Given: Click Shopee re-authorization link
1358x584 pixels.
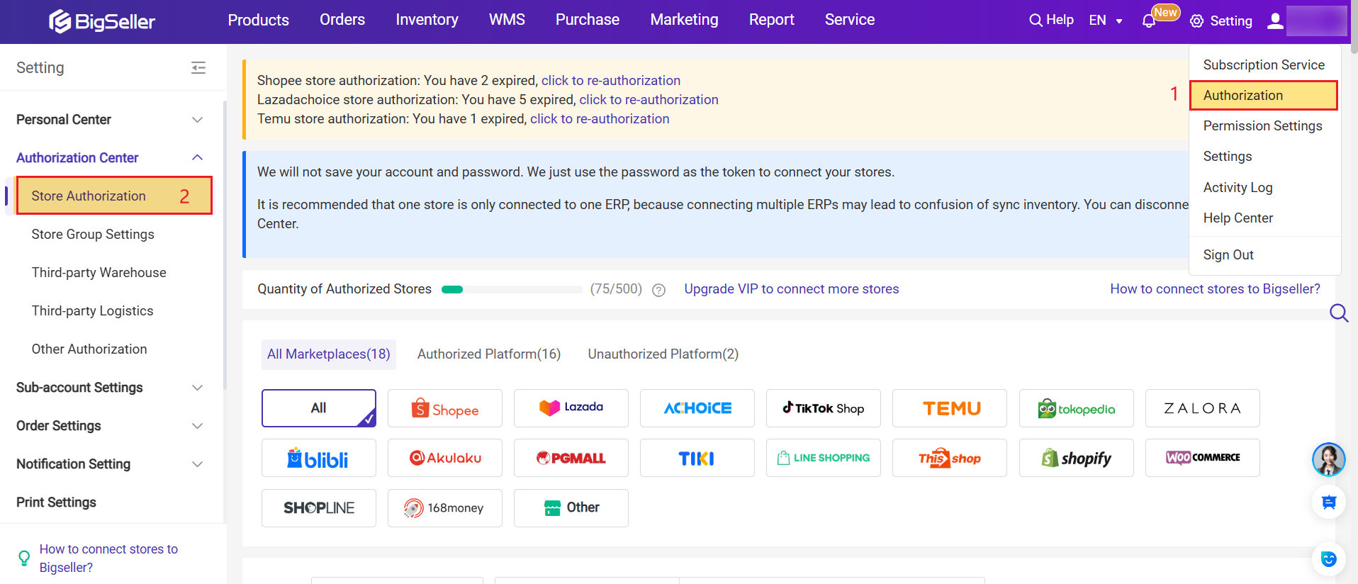Looking at the screenshot, I should 611,81.
